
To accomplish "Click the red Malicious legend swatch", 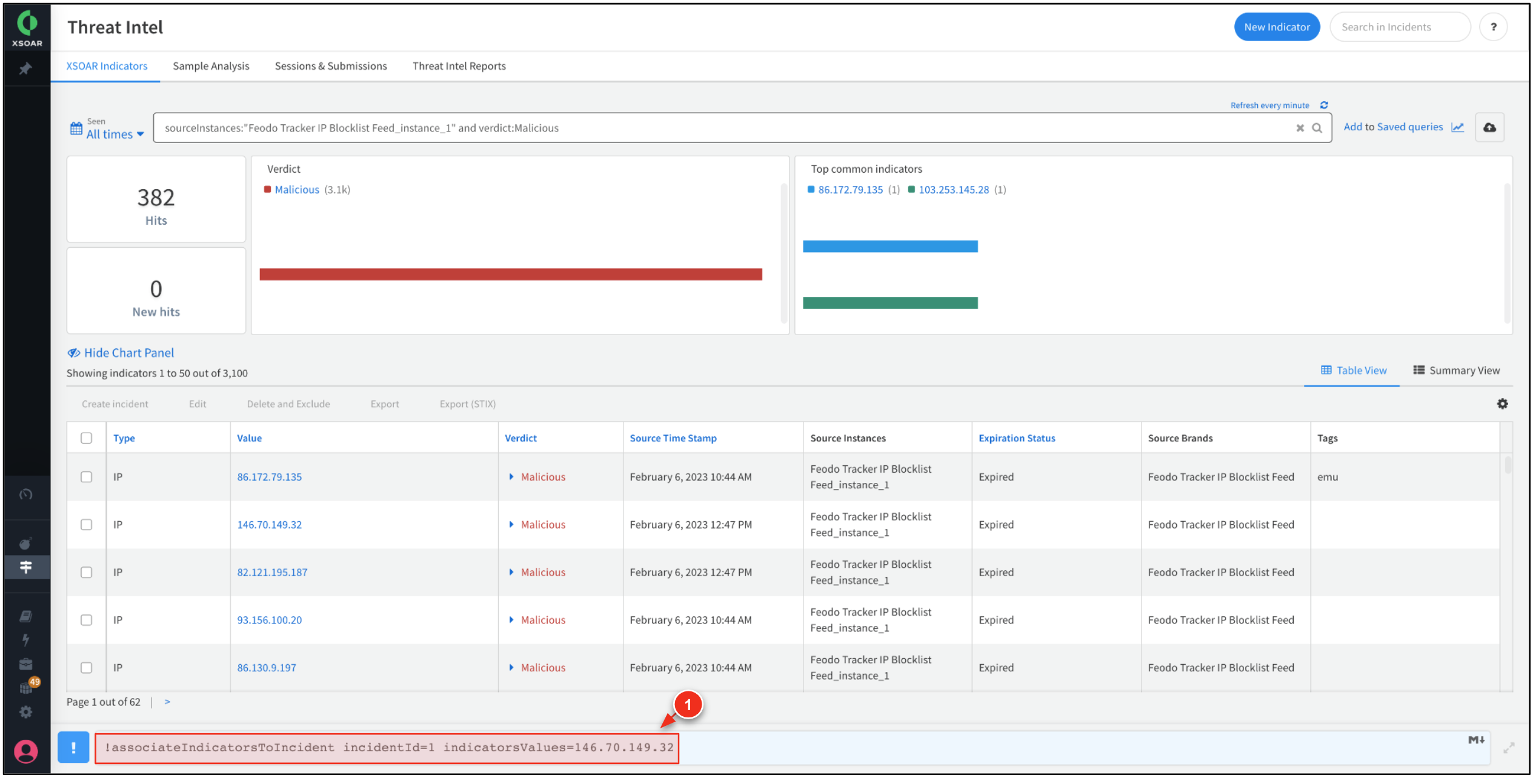I will coord(267,190).
